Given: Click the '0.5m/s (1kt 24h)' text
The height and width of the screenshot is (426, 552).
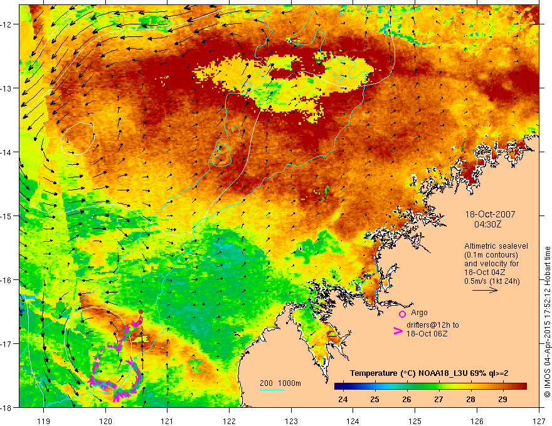Looking at the screenshot, I should (492, 281).
